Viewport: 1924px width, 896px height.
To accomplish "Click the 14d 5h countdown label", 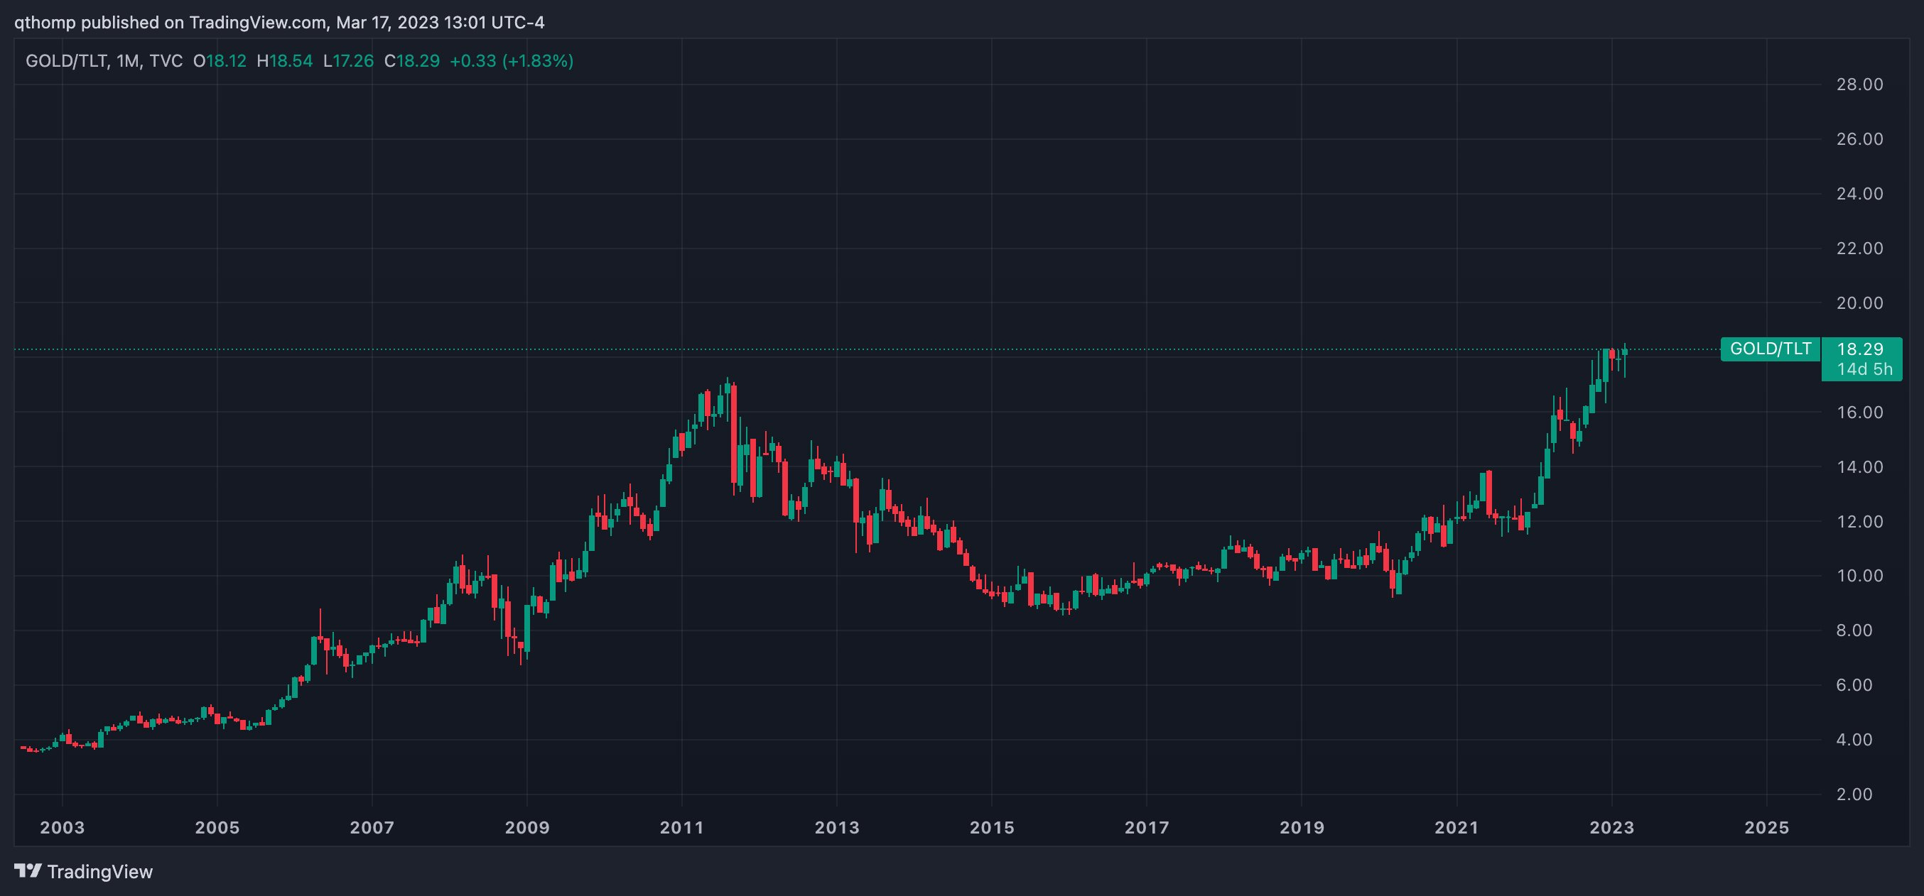I will pos(1864,369).
